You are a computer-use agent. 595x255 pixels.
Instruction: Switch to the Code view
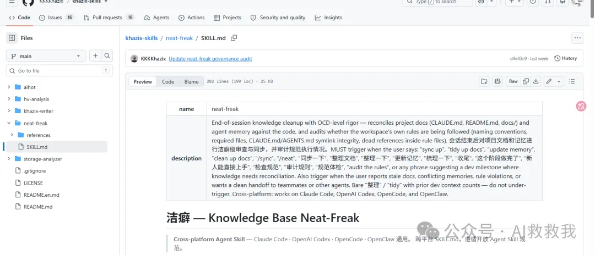167,82
